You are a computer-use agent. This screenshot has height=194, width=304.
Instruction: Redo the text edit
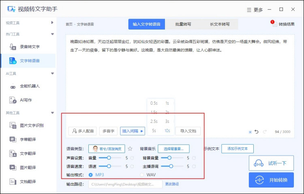pyautogui.click(x=265, y=132)
